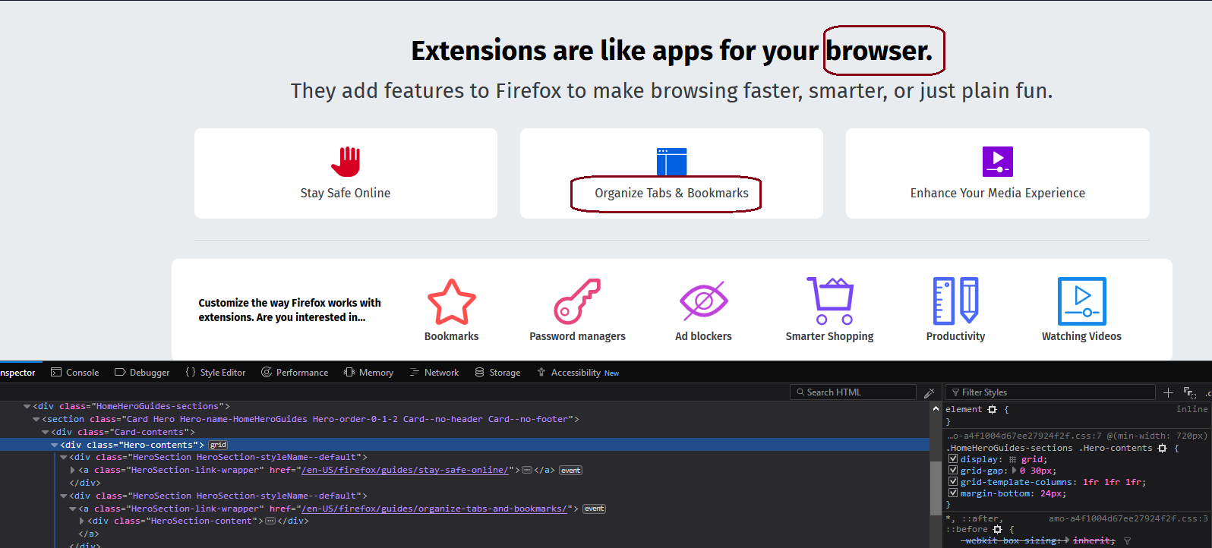The image size is (1212, 548).
Task: Add a new style rule with plus icon
Action: coord(1168,392)
